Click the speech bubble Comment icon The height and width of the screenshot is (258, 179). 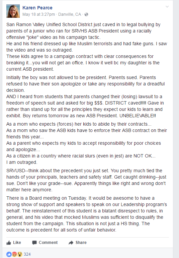point(34,243)
